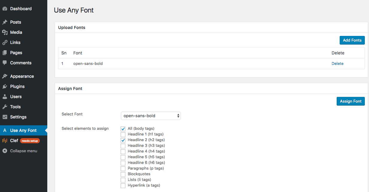The height and width of the screenshot is (192, 369).
Task: Click the Clef bars icon
Action: point(5,141)
